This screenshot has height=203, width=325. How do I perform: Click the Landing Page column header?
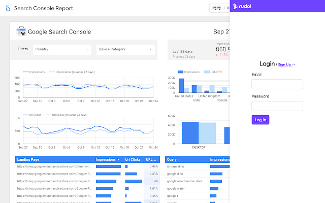coord(28,159)
